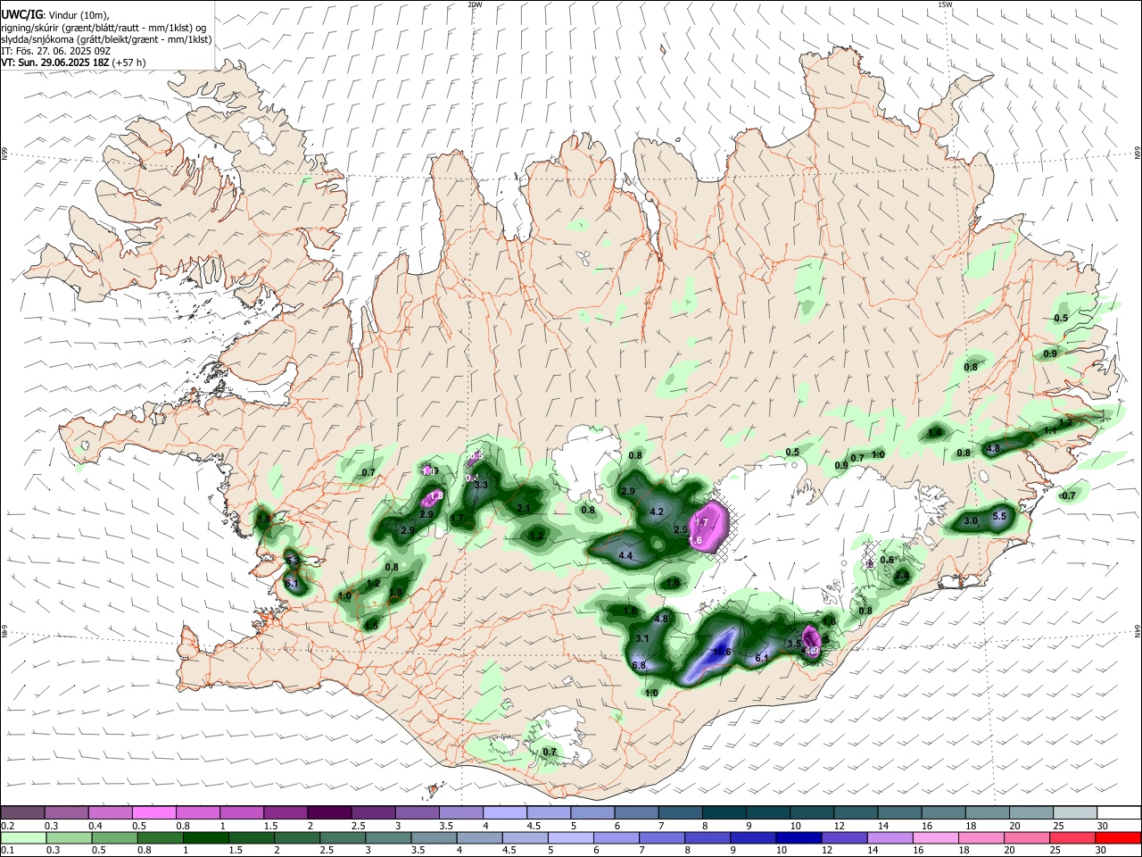Click the 3.0 precipitation value

coord(972,520)
